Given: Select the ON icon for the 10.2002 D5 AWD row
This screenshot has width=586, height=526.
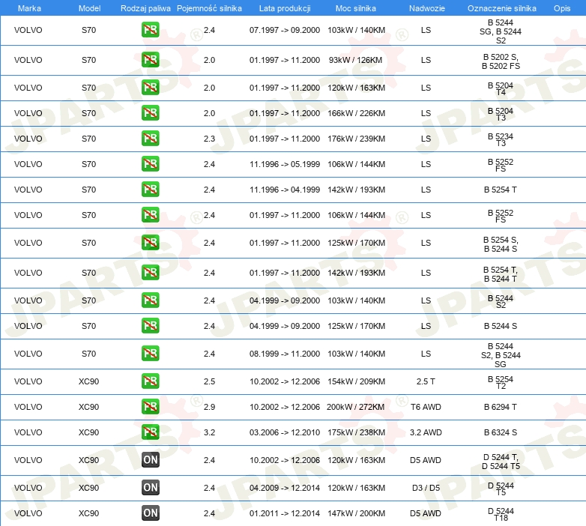Looking at the screenshot, I should (150, 460).
